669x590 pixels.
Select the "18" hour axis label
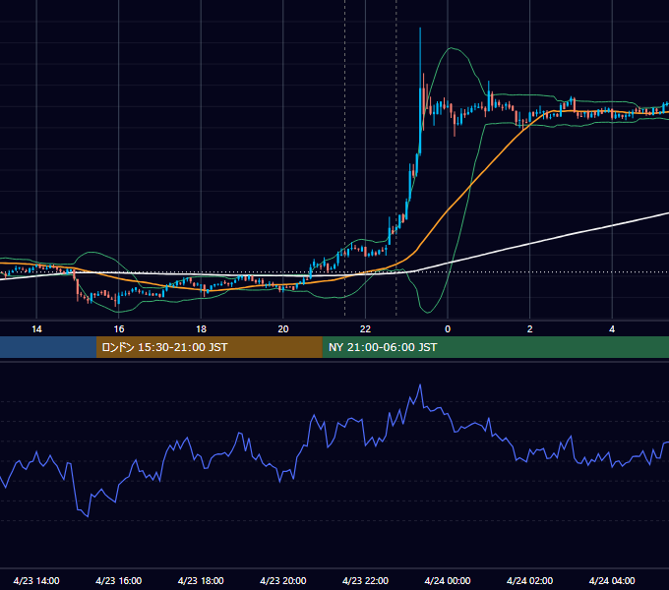201,329
